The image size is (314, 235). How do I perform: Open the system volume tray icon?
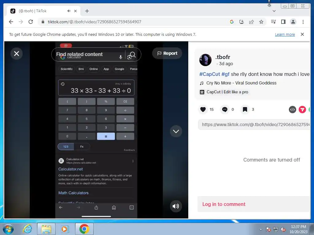coord(283,229)
